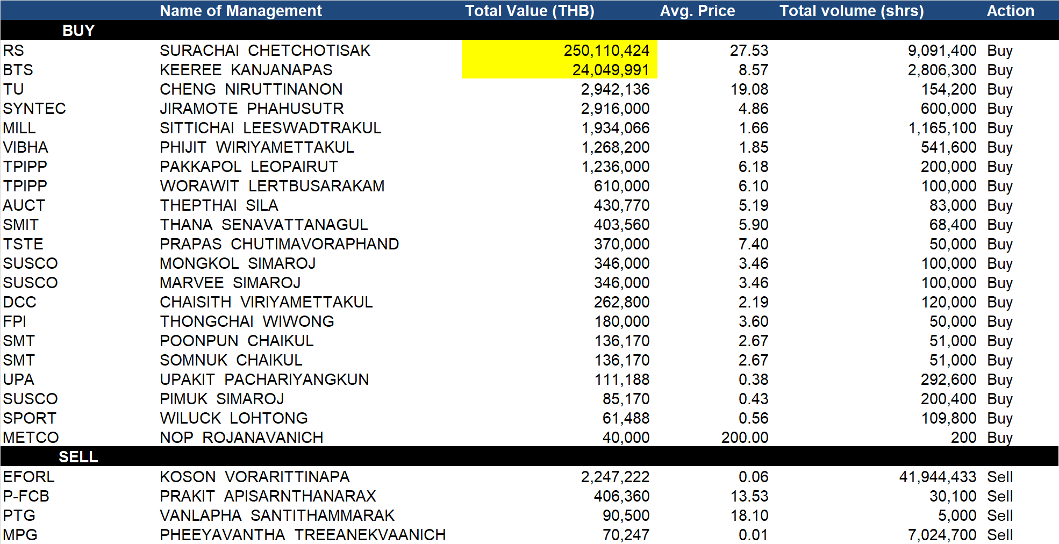Select volume 9,091,400
Viewport: 1059px width, 544px height.
coord(942,51)
